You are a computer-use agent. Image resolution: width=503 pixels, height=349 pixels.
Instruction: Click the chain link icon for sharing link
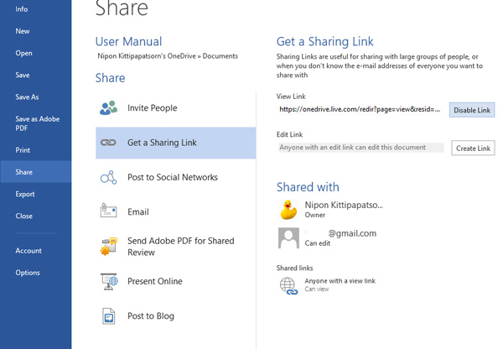tap(108, 143)
